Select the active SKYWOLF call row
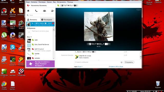The width and height of the screenshot is (164, 92). click(x=40, y=24)
